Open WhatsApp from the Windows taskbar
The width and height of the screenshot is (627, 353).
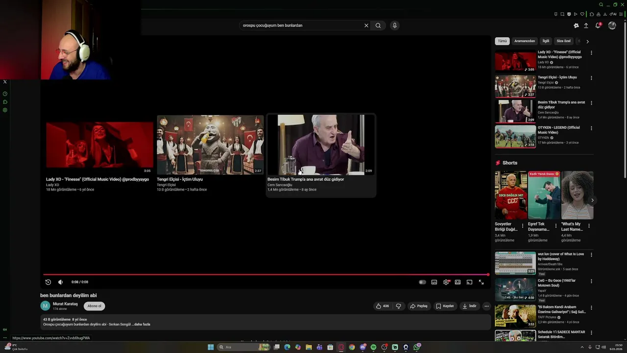[x=417, y=347]
